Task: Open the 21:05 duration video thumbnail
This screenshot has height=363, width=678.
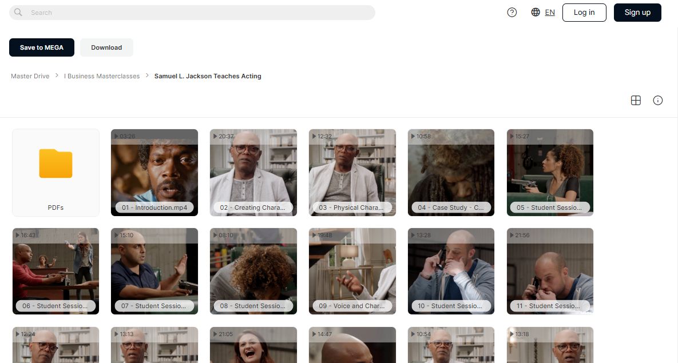Action: click(253, 345)
